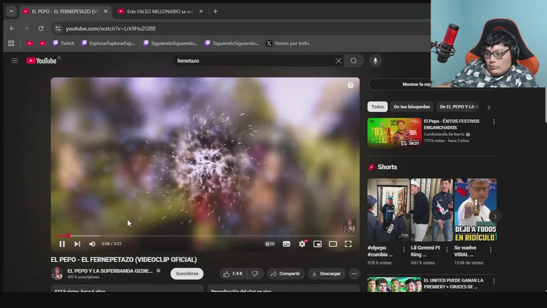547x308 pixels.
Task: Go back in browser history
Action: click(12, 29)
